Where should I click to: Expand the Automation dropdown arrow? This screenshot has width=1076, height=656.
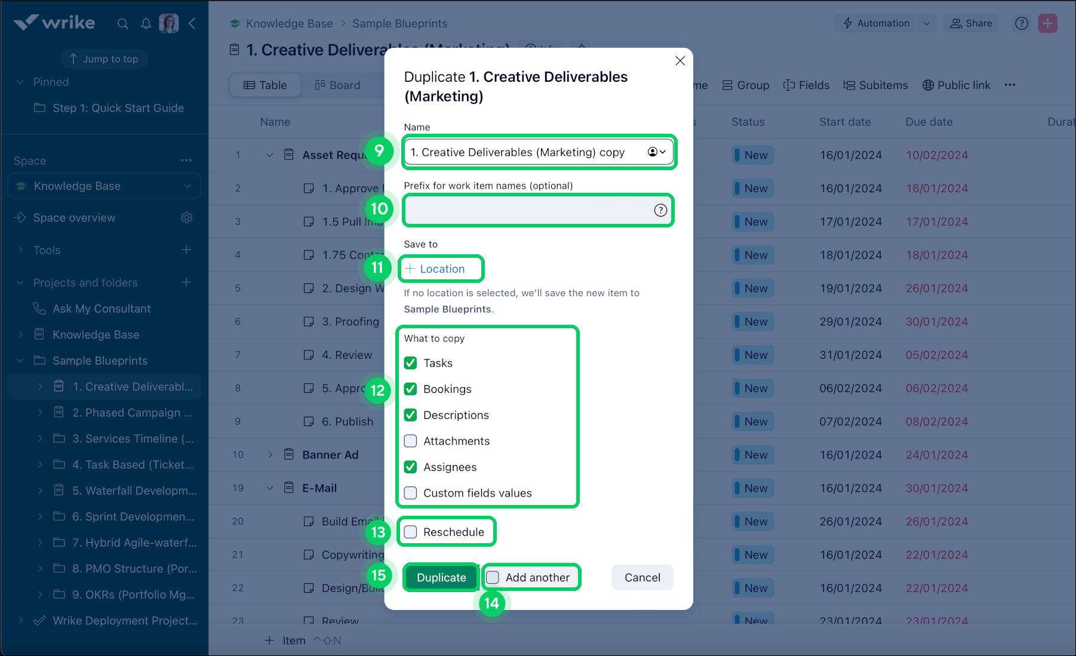[x=926, y=24]
